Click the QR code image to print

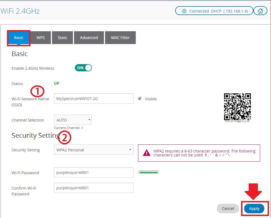click(x=237, y=106)
